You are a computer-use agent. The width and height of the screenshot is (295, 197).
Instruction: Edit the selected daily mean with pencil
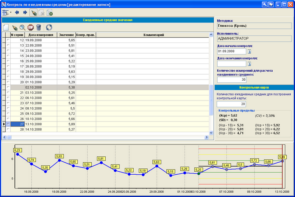14,27
